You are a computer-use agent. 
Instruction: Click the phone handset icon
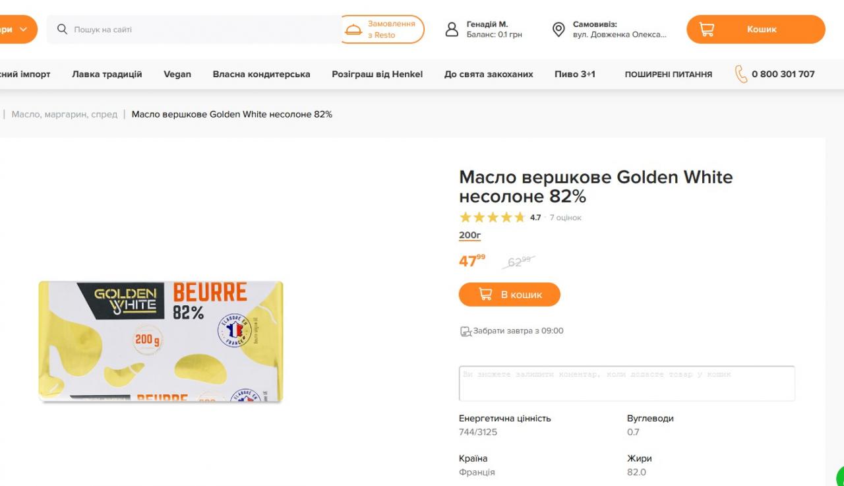coord(741,74)
